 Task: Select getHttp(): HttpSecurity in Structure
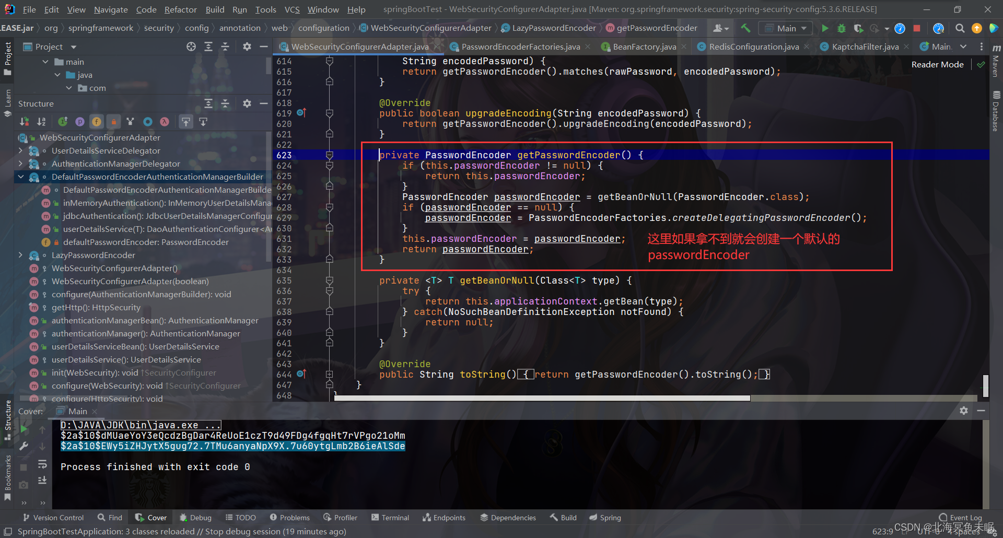[x=96, y=307]
